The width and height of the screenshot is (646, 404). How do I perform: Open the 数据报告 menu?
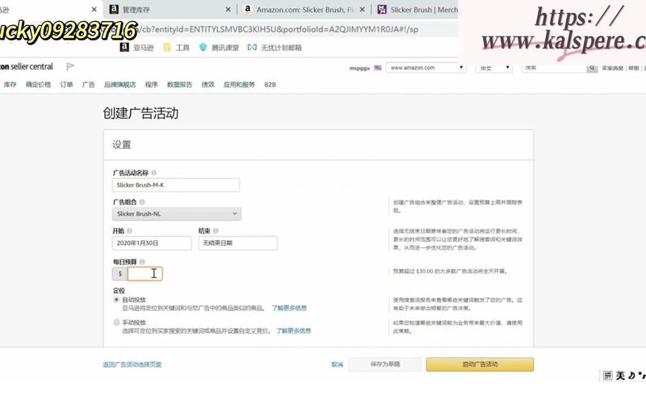tap(179, 85)
